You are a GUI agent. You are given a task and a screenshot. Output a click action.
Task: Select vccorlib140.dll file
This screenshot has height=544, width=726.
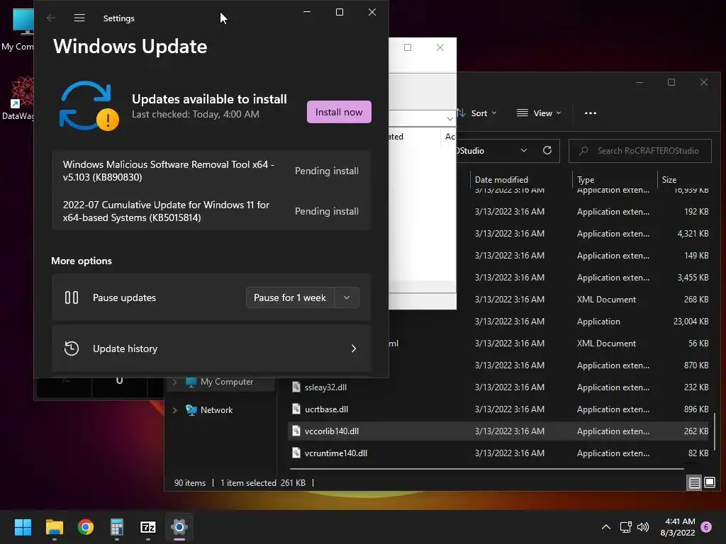point(499,431)
